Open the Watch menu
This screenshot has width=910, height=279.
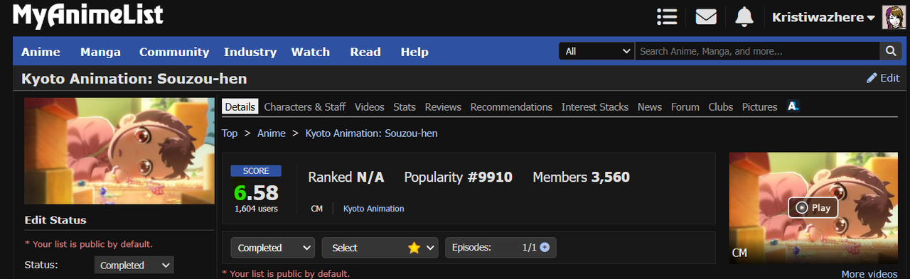click(311, 52)
